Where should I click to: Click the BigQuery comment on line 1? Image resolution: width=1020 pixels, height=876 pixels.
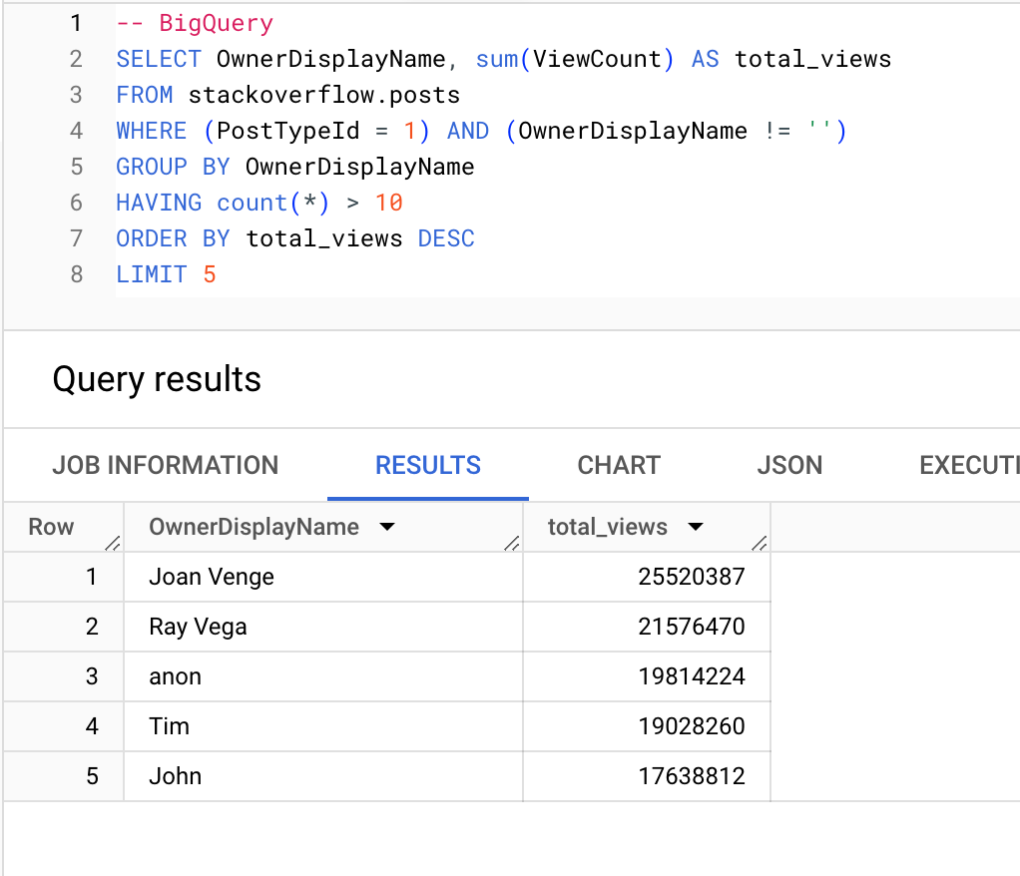coord(194,23)
